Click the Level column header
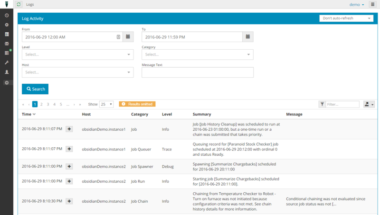The height and width of the screenshot is (215, 380). pos(167,114)
